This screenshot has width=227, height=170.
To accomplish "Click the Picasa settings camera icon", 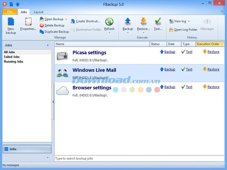I will point(62,56).
